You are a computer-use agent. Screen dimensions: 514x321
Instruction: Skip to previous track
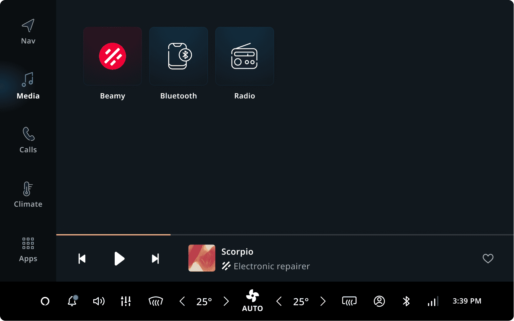click(x=82, y=259)
